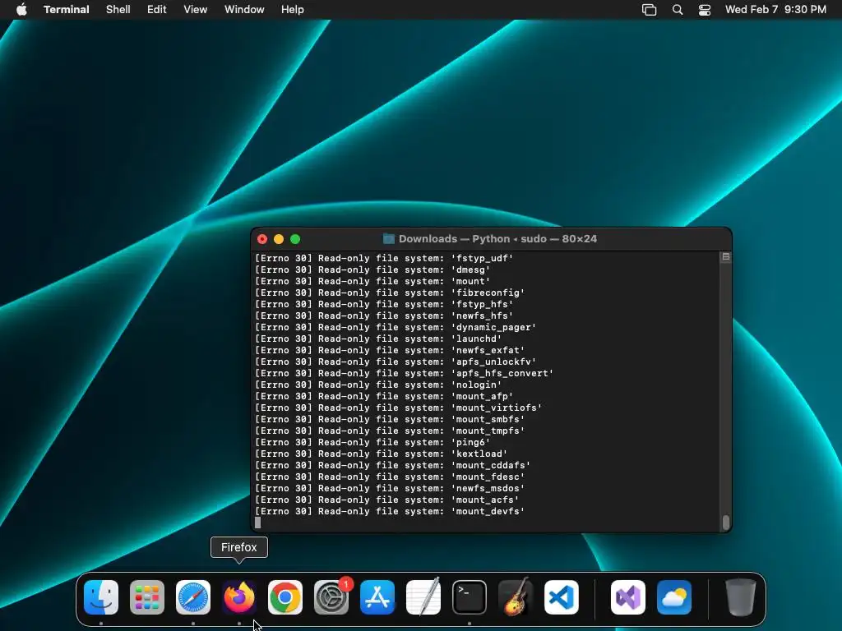Viewport: 842px width, 631px height.
Task: Click the 'fstyp_udf' error line
Action: [x=384, y=258]
